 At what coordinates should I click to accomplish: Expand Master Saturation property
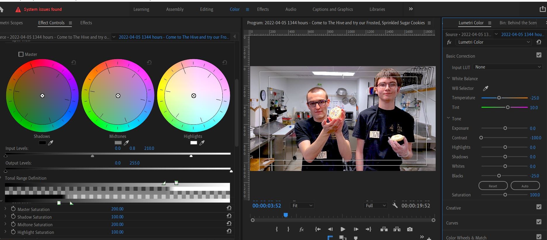5,209
